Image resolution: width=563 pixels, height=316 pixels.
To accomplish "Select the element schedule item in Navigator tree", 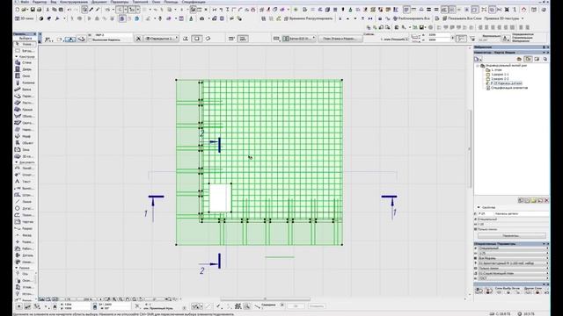I will (508, 88).
